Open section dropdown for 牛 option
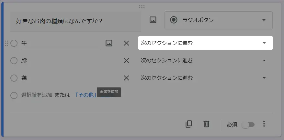Screen dimensions: 284x140 click(205, 43)
